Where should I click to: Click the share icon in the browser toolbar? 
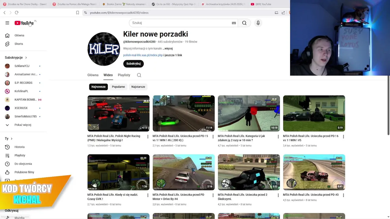(283, 12)
